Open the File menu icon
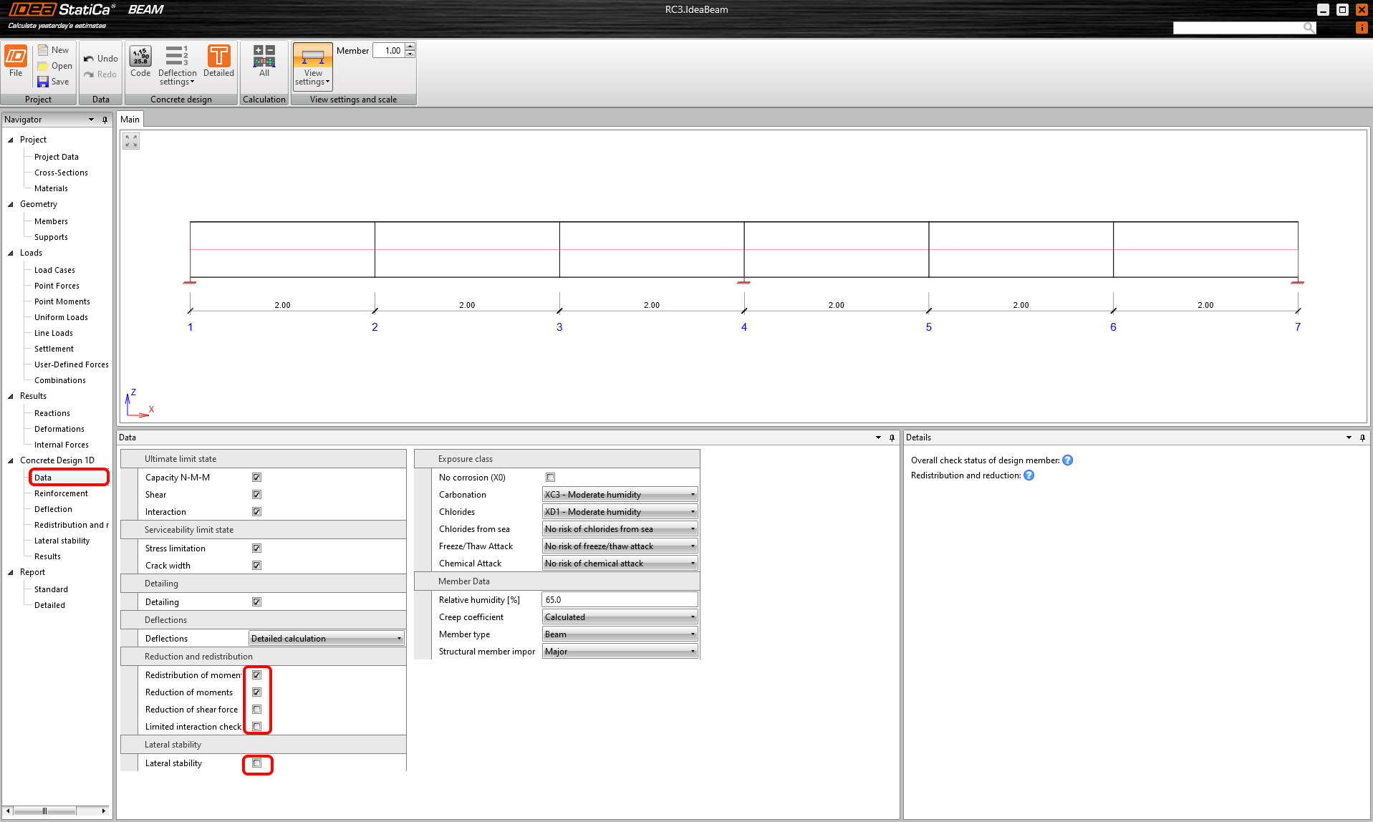The image size is (1373, 822). 16,57
